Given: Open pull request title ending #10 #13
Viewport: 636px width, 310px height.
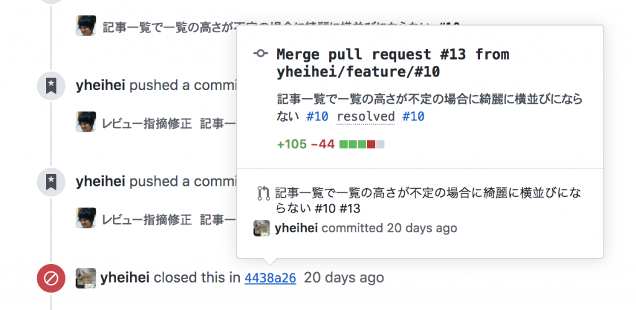Looking at the screenshot, I should point(428,201).
